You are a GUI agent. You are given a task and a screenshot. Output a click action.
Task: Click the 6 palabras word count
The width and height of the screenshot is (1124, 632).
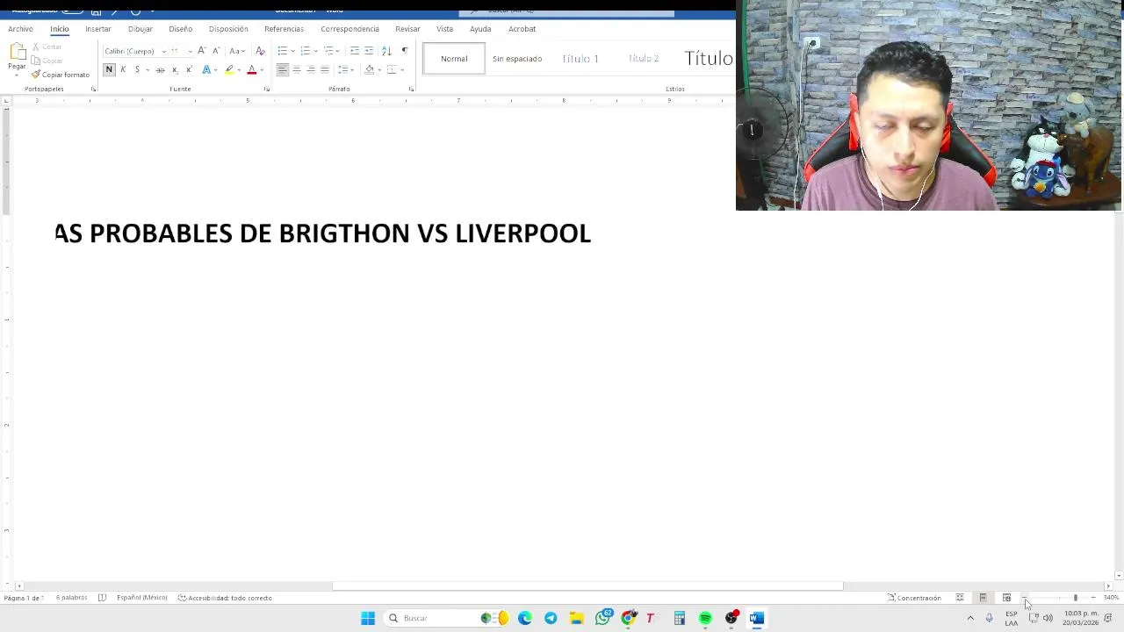71,598
